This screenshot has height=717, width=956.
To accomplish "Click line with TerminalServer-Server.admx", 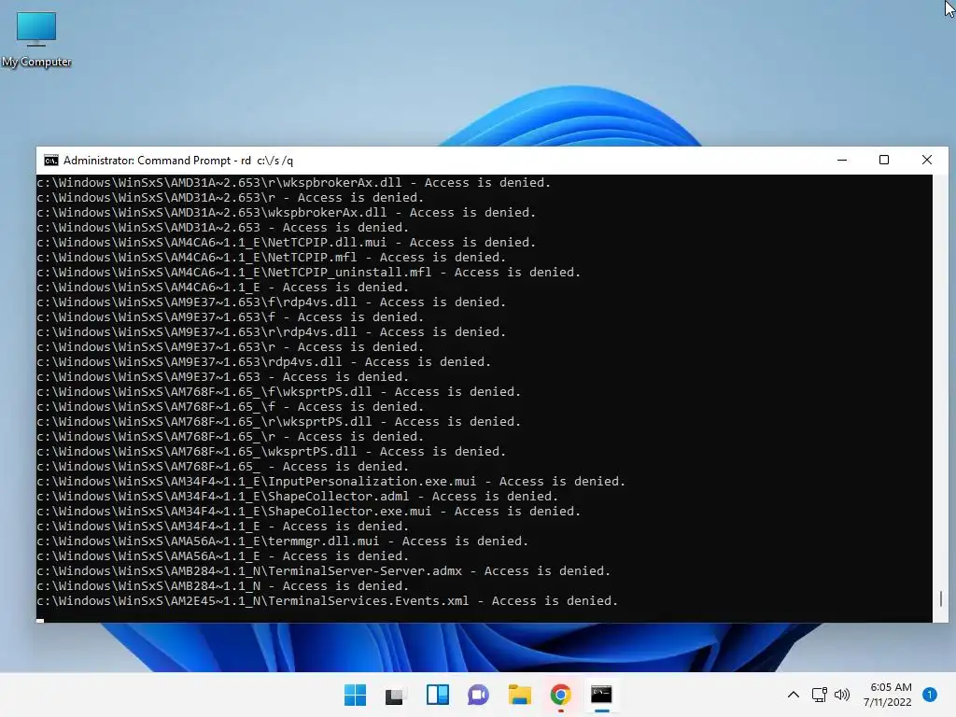I will coord(324,571).
